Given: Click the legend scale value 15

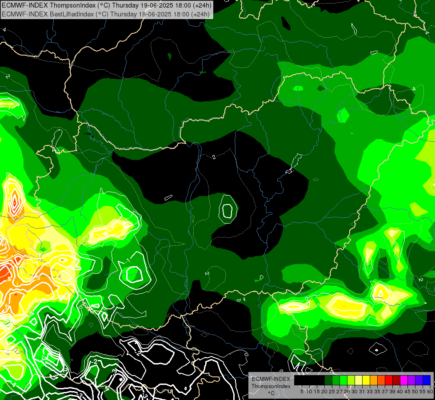Looking at the screenshot, I should click(x=317, y=392).
